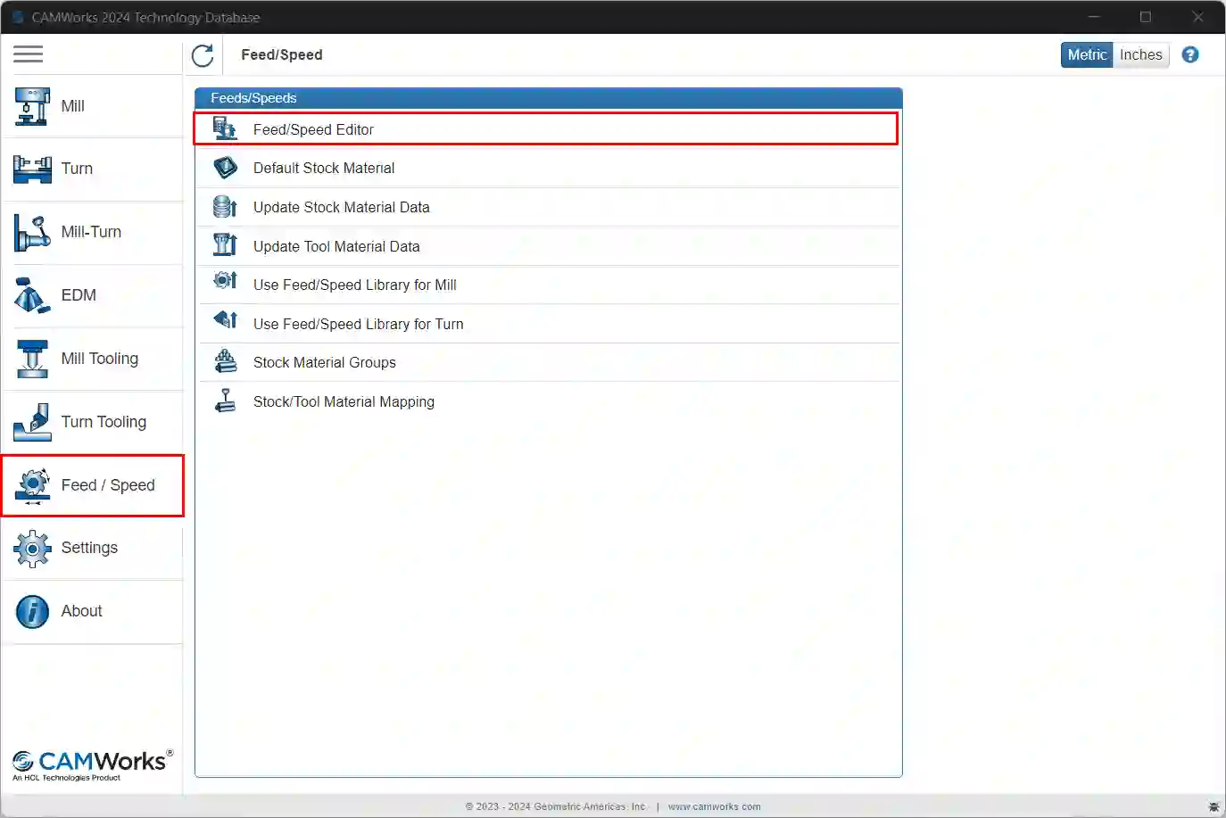Click the Mill Tooling icon
Screen dimensions: 1226x818
(x=33, y=359)
